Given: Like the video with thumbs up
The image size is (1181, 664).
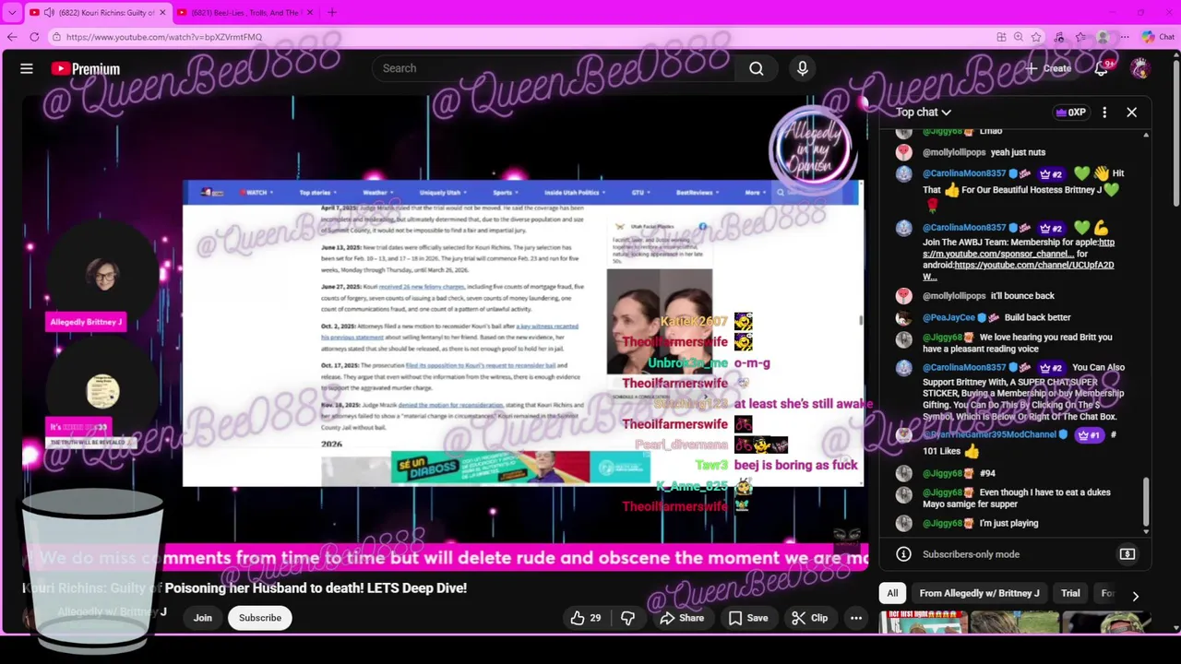Looking at the screenshot, I should click(586, 618).
